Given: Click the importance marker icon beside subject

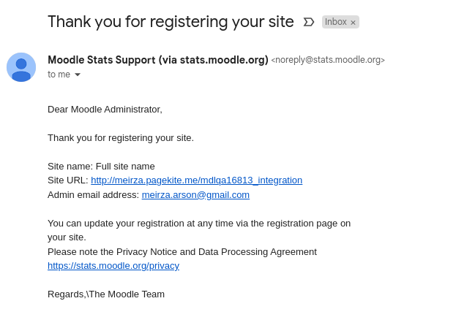Looking at the screenshot, I should (x=309, y=22).
